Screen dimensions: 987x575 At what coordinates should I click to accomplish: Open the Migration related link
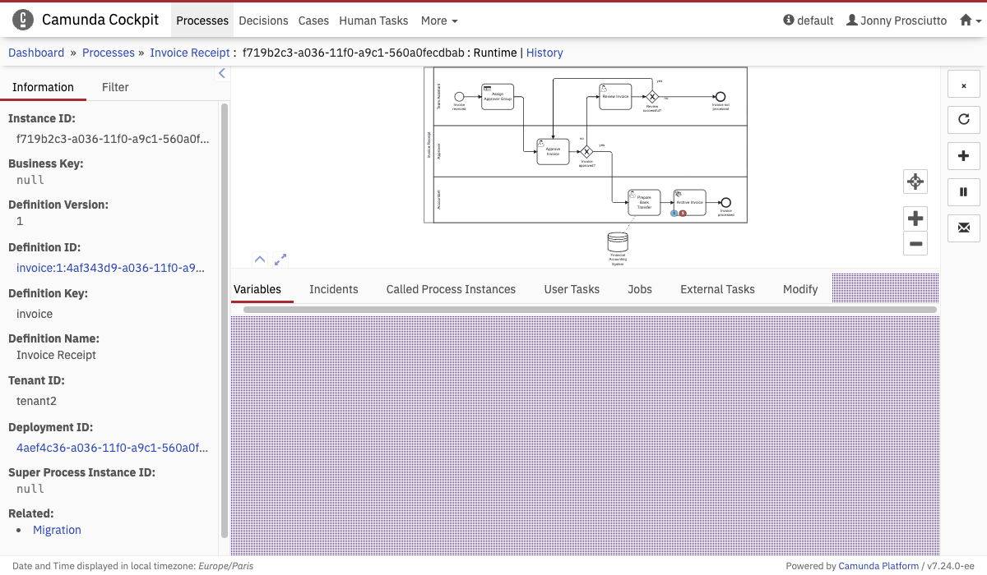click(57, 530)
